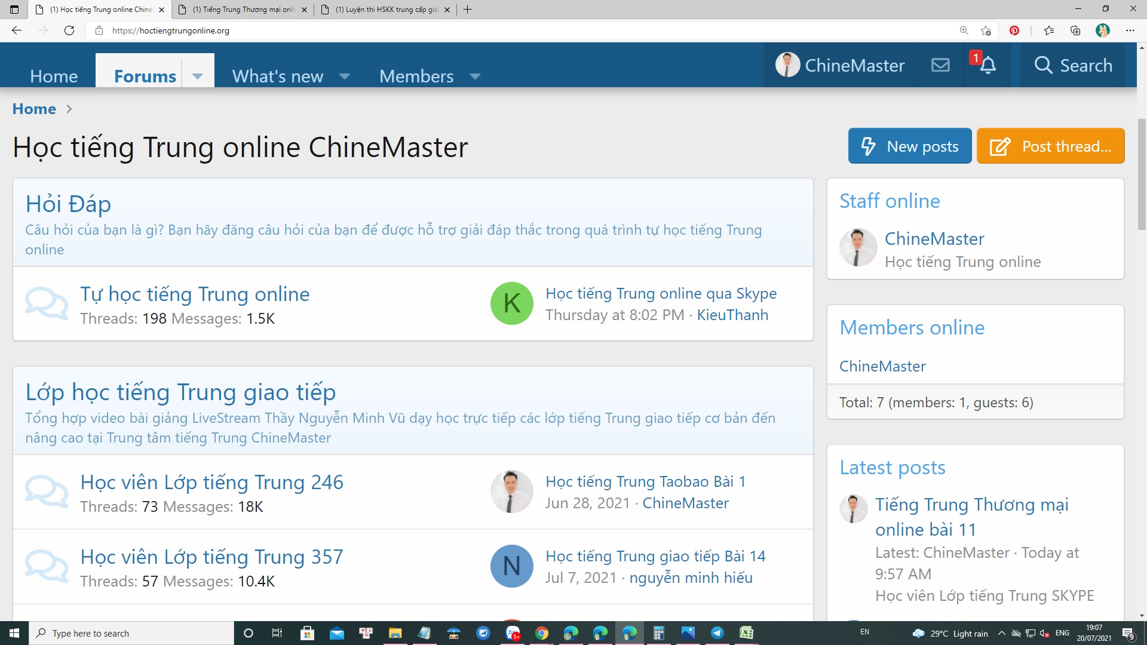Expand the What's new dropdown arrow
The width and height of the screenshot is (1147, 645).
tap(344, 76)
